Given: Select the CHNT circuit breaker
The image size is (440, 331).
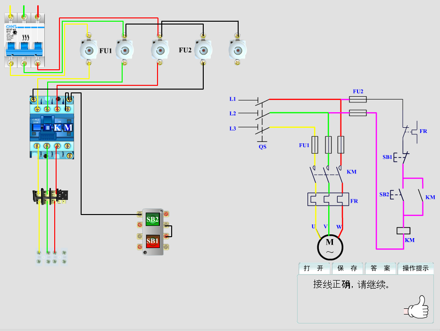Looking at the screenshot, I should click(25, 40).
